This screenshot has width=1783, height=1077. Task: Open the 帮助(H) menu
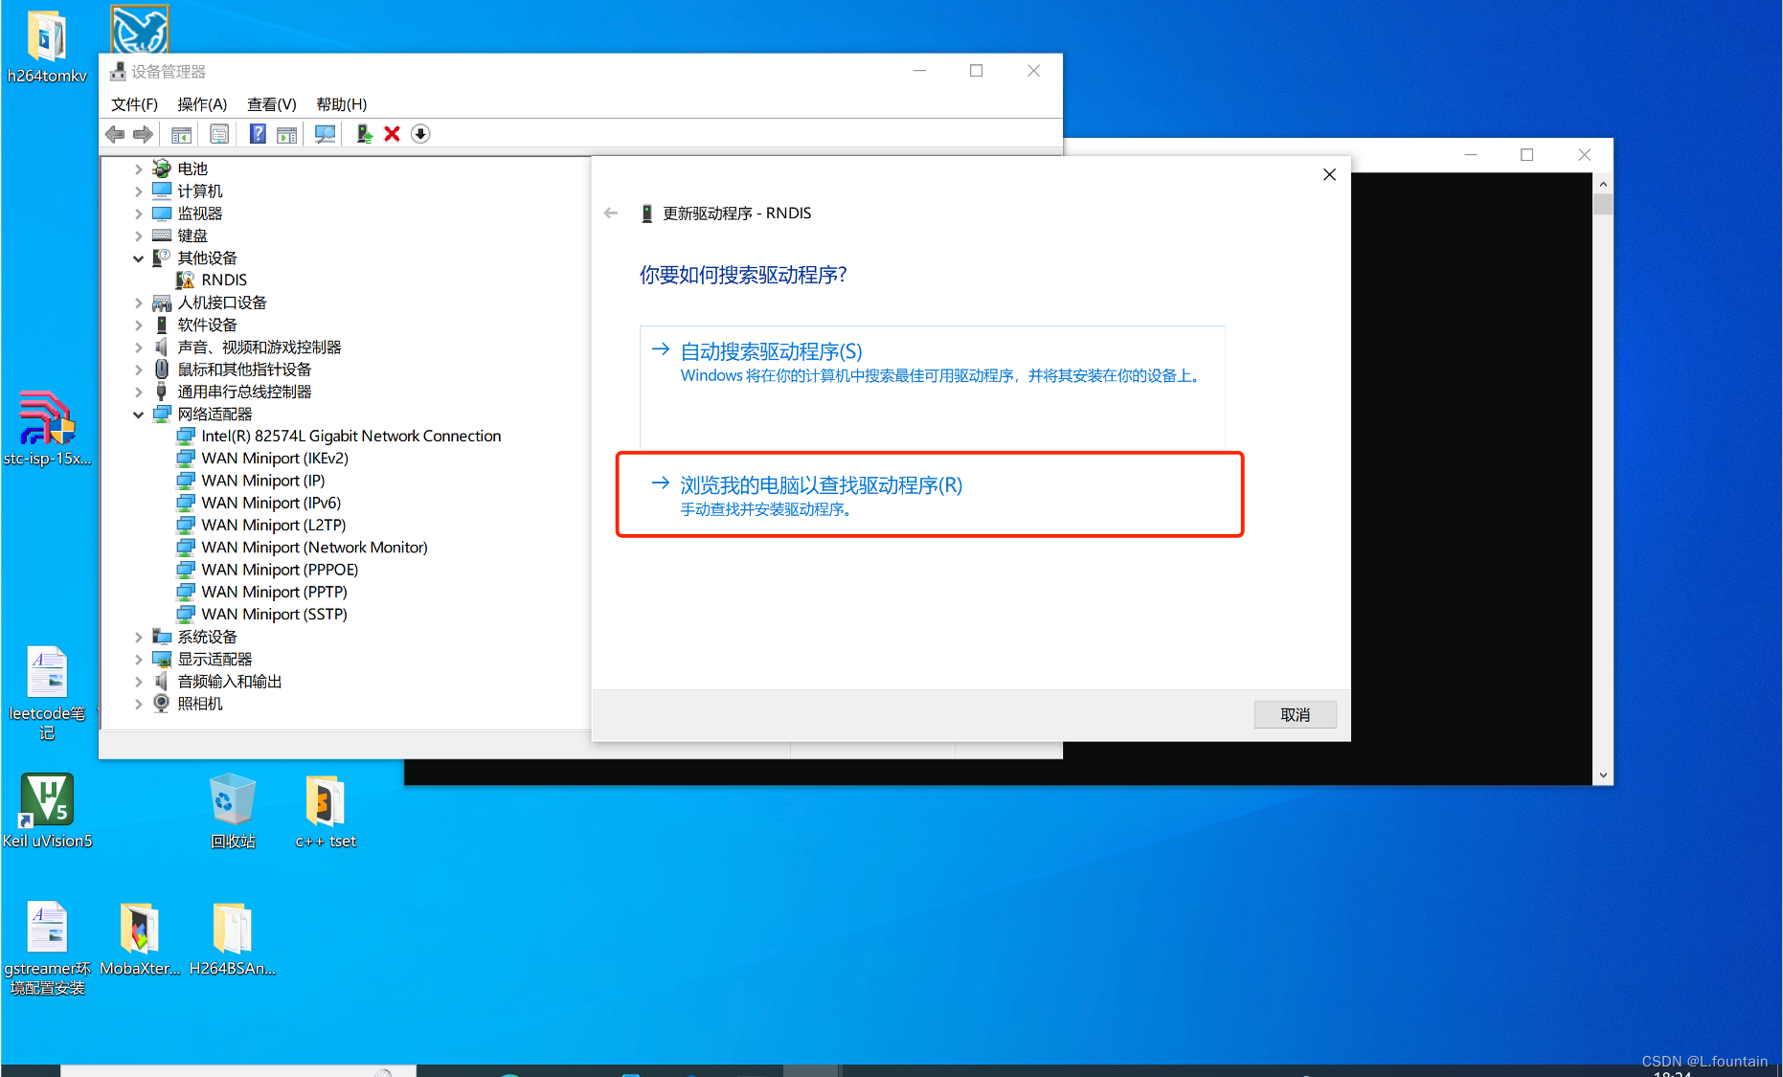pos(342,104)
